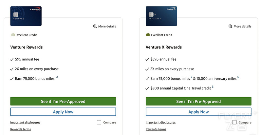Click the magnifier icon on the Venture X card
The width and height of the screenshot is (262, 135).
(230, 26)
